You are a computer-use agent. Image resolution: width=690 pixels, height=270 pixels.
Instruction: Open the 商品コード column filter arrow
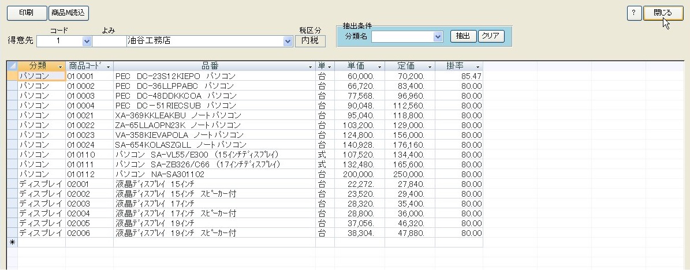click(108, 67)
